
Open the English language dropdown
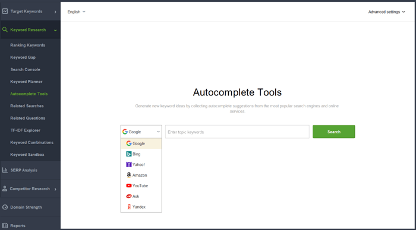(77, 12)
